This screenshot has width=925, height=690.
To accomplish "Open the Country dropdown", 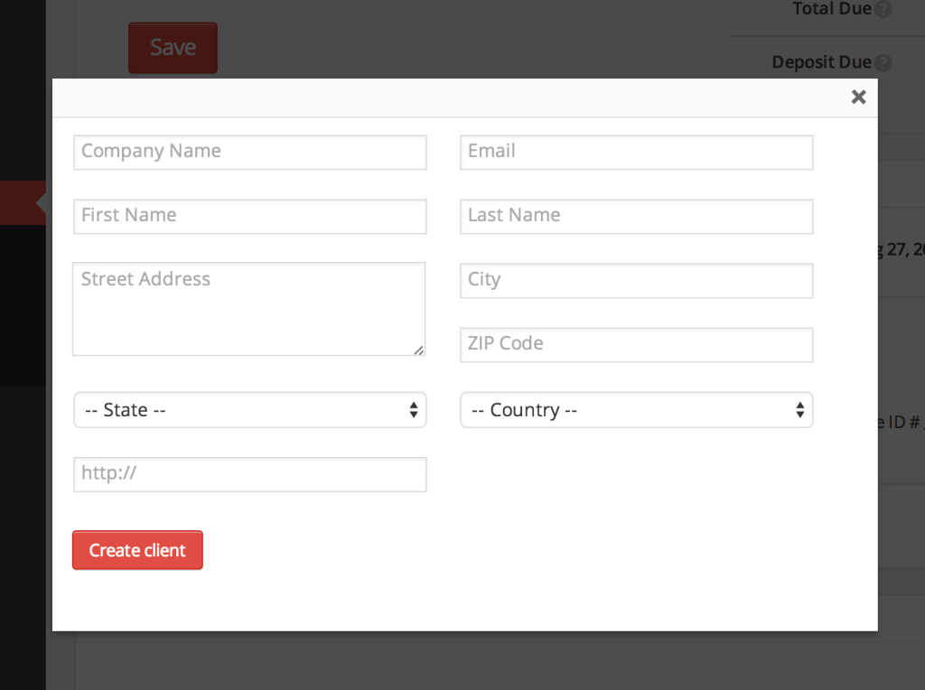I will 636,410.
